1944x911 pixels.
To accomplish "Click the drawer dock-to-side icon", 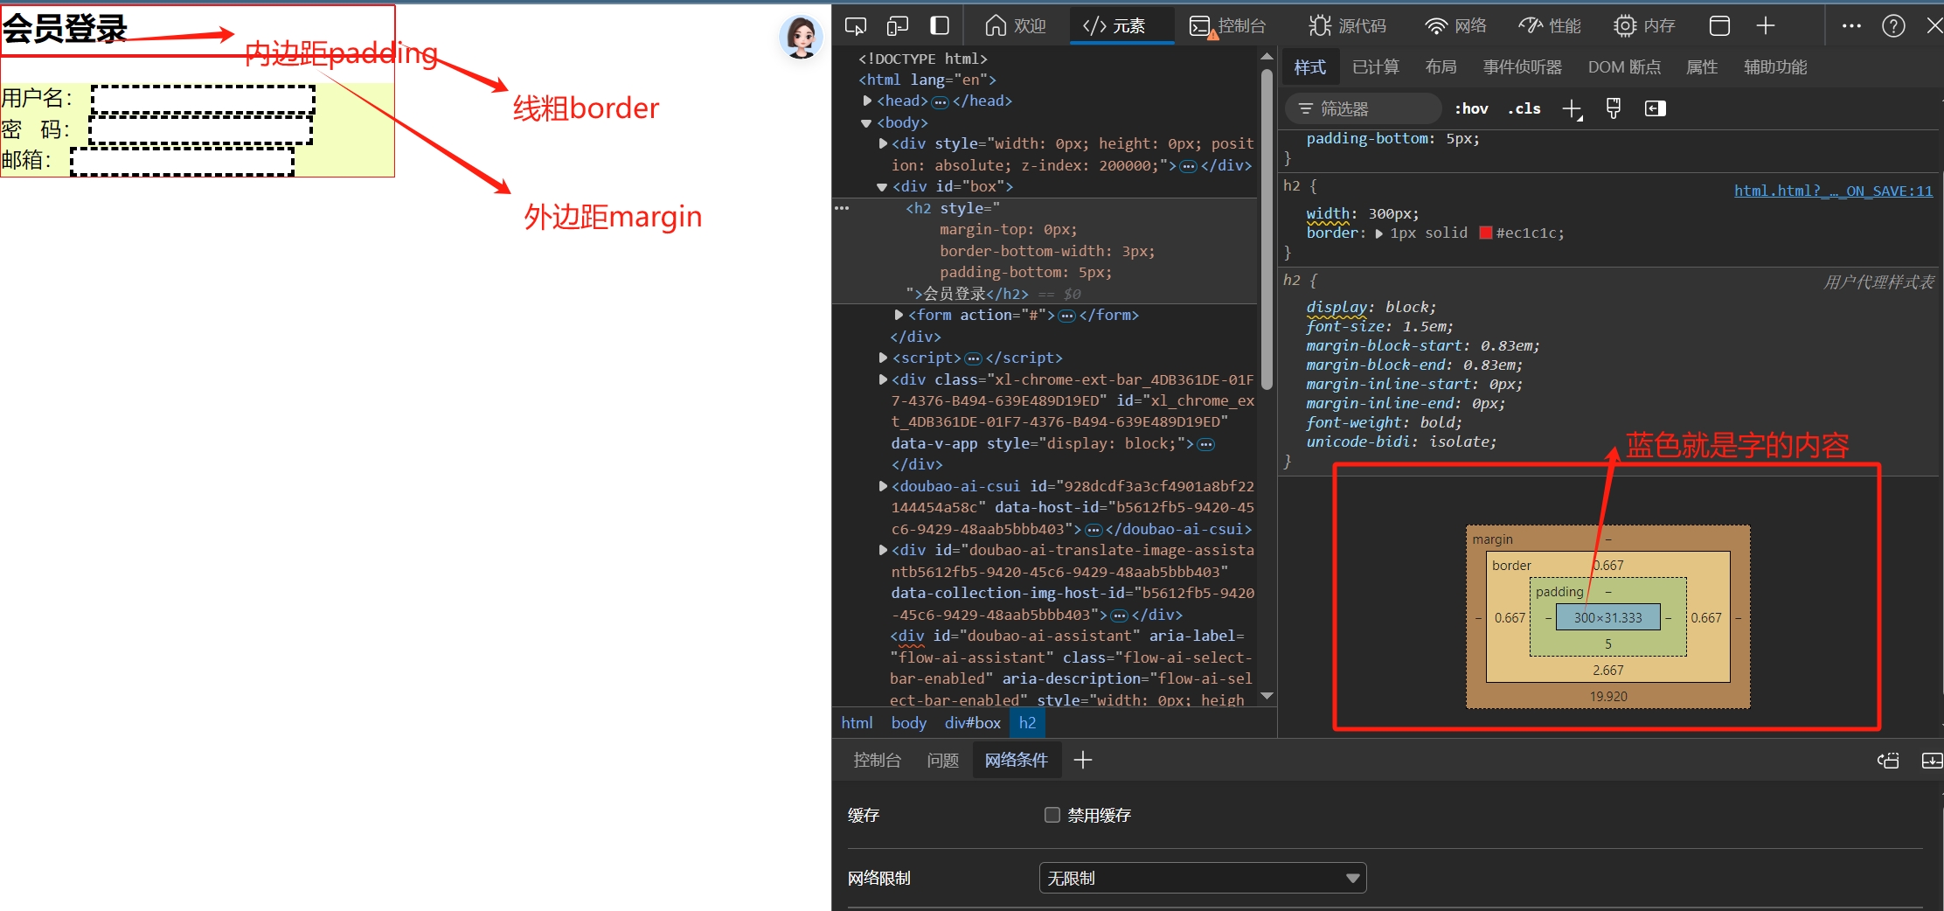I will click(x=1888, y=760).
